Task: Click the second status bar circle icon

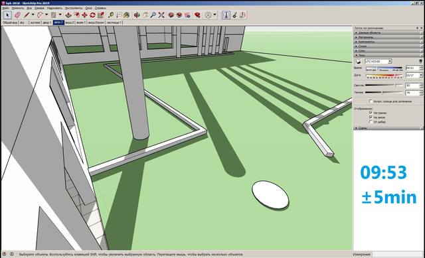Action: point(12,254)
